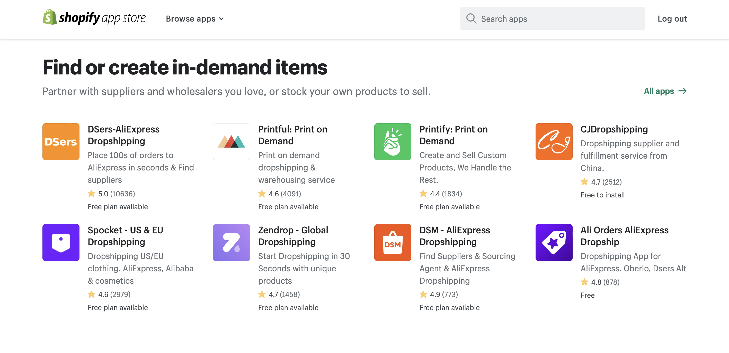Click the magnifying glass search icon

tap(471, 19)
